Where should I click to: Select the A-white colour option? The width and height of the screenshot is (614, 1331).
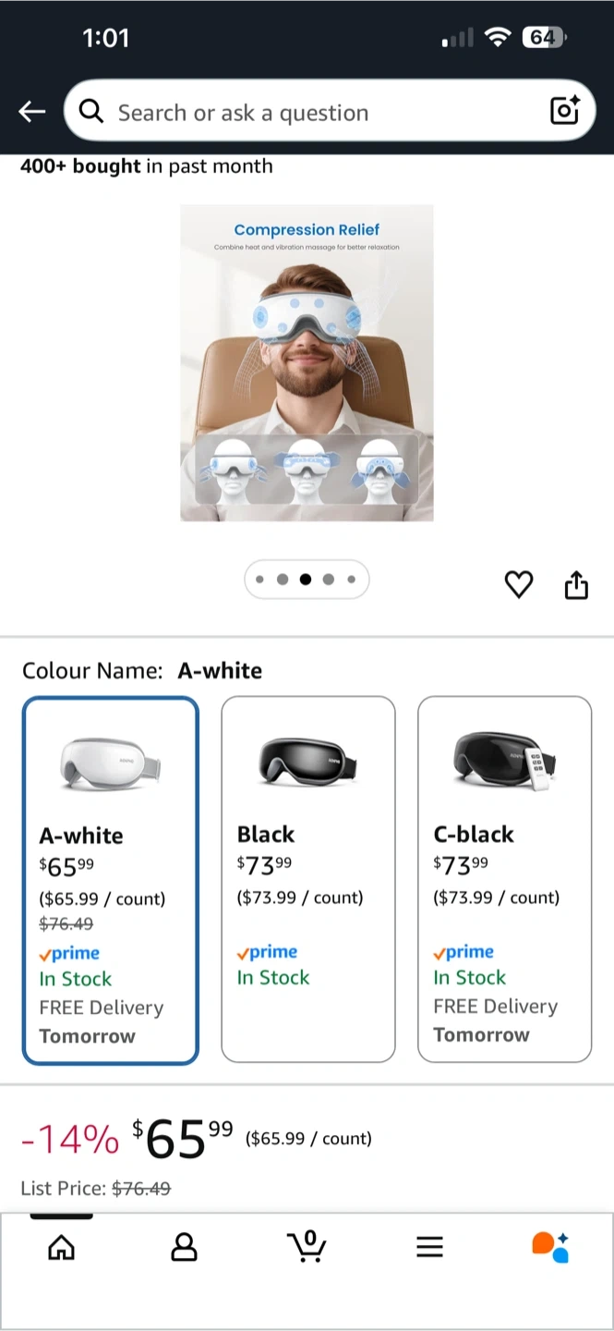[x=110, y=880]
